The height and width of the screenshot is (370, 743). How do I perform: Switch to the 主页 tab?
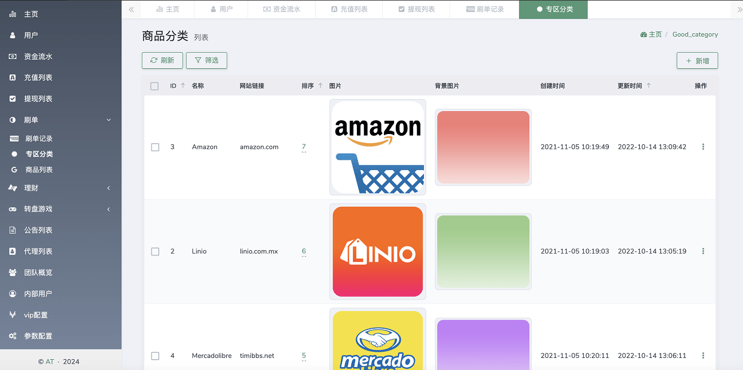[x=168, y=9]
